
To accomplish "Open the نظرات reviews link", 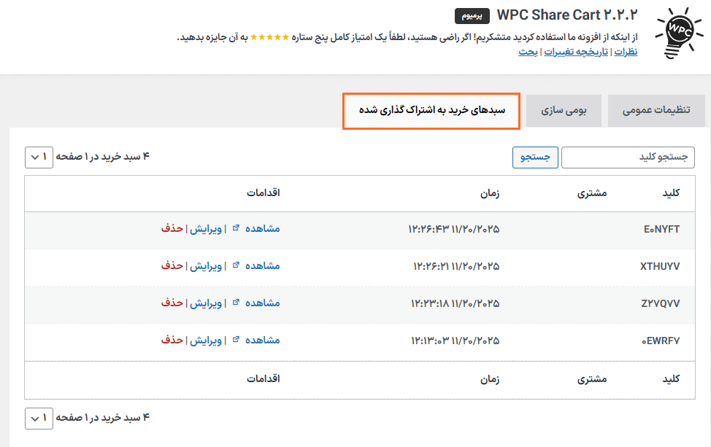I will [626, 51].
